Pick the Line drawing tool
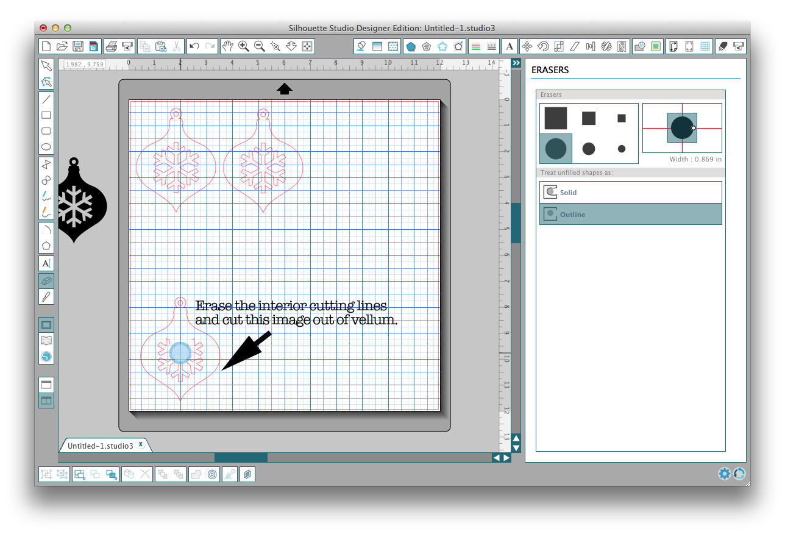 click(x=46, y=99)
